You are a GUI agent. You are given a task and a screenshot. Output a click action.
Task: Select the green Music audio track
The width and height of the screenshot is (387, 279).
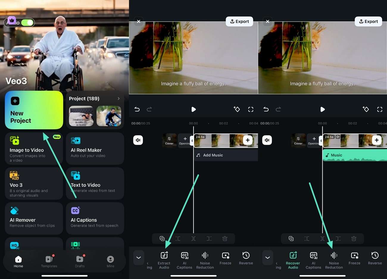(355, 155)
